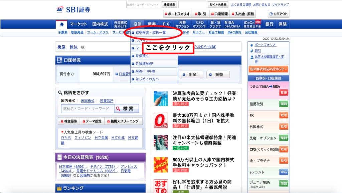Click the 検索 button with magnifier
Image resolution: width=342 pixels, height=193 pixels.
(x=127, y=109)
